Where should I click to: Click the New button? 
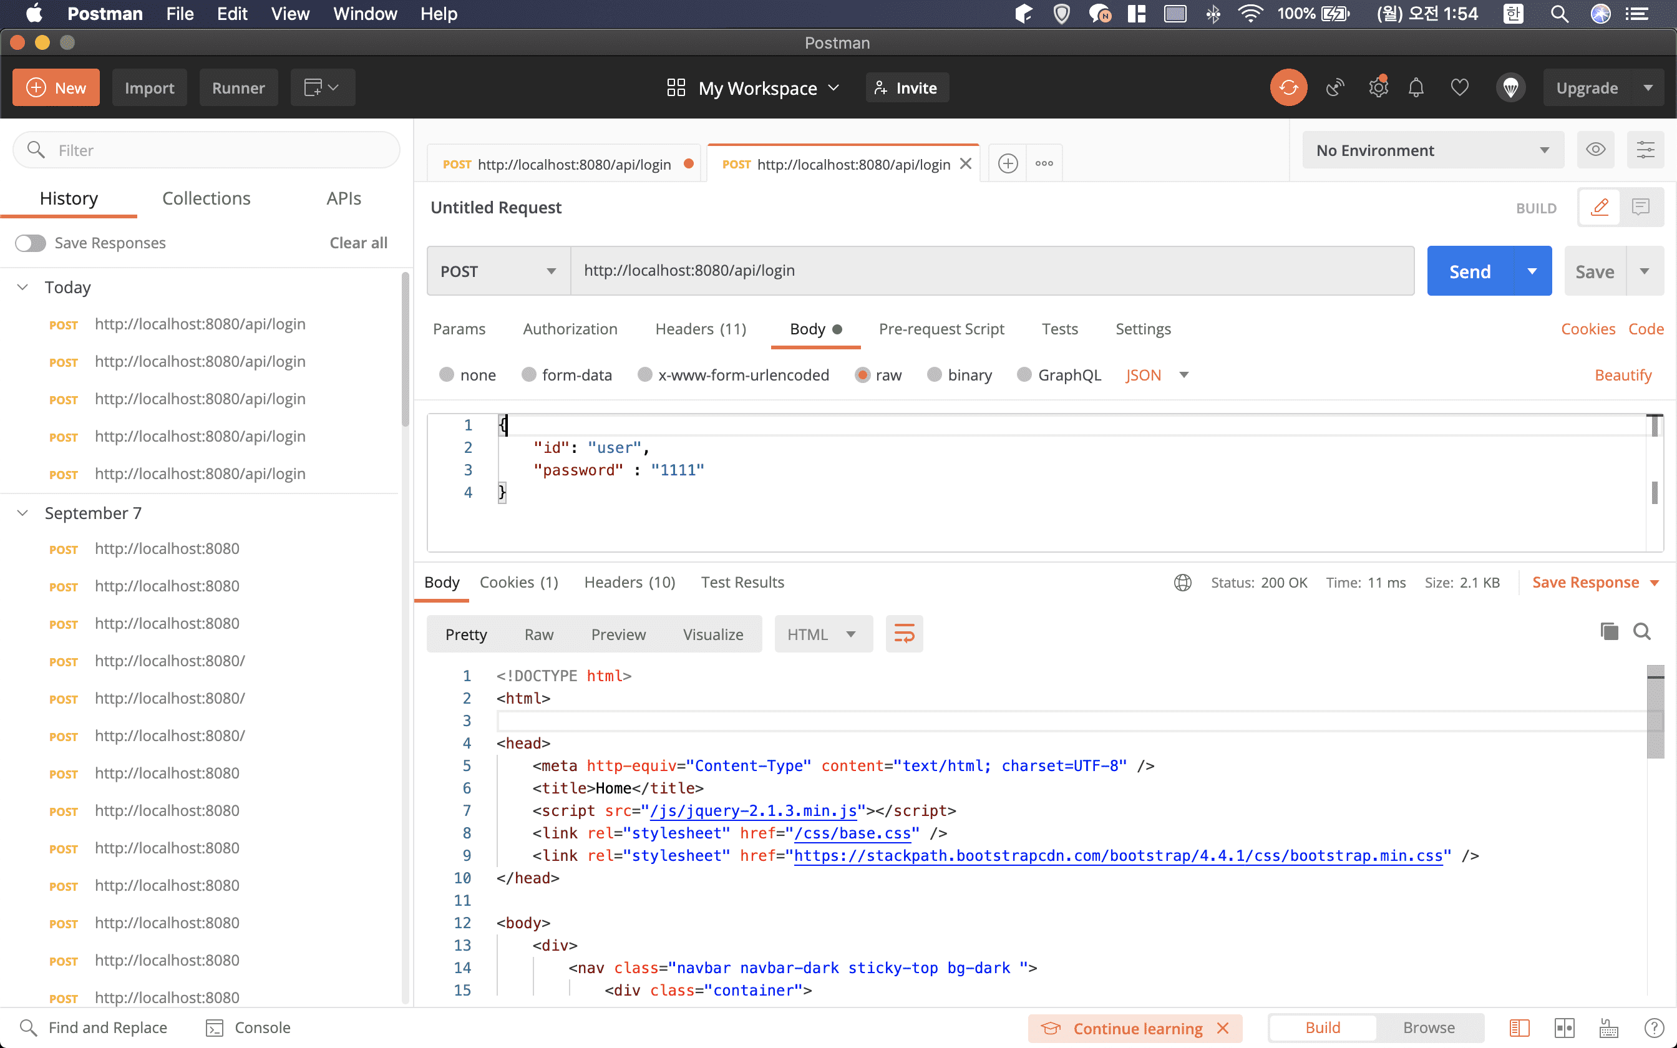(x=56, y=87)
